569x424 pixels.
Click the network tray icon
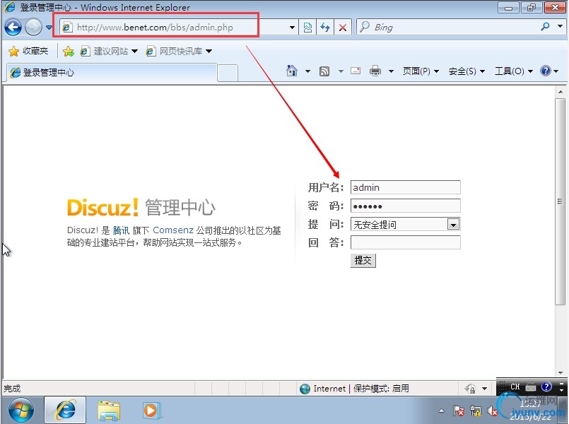pyautogui.click(x=475, y=411)
